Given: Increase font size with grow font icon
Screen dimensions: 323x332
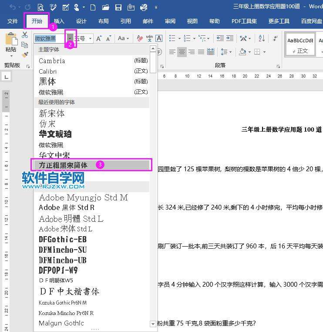Looking at the screenshot, I should pyautogui.click(x=99, y=38).
